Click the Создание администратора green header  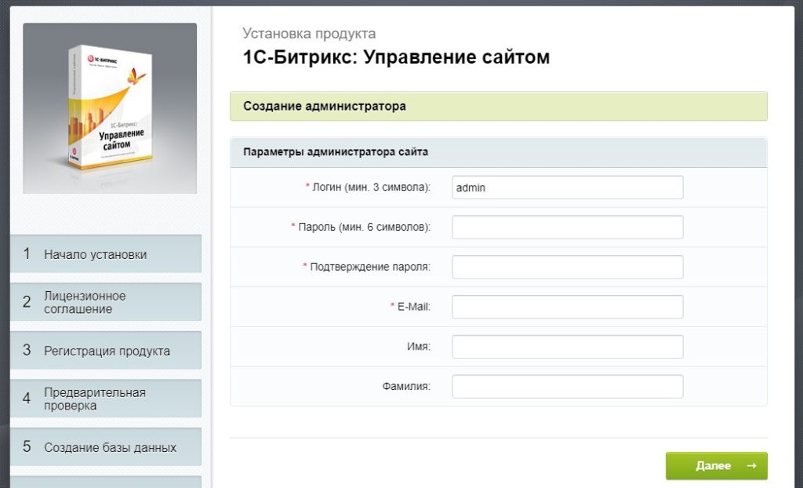point(498,106)
